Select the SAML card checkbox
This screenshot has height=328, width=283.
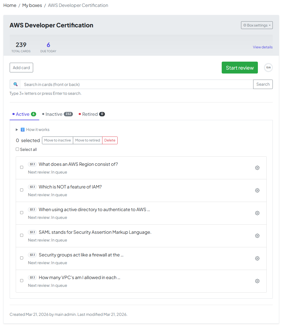[22, 235]
